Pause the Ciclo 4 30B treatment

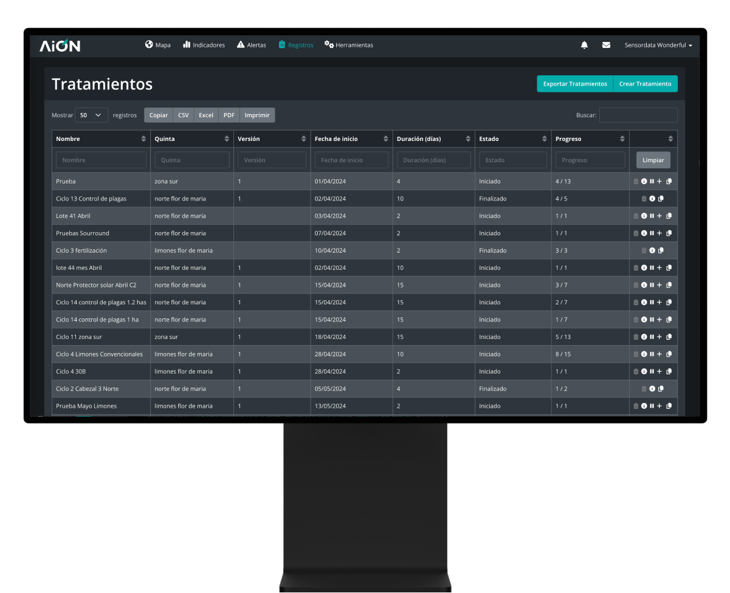652,371
